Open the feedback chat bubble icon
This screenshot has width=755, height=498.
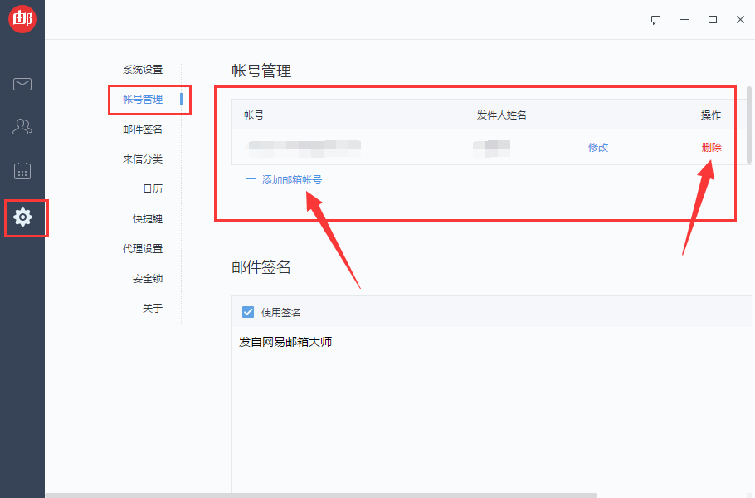click(655, 19)
